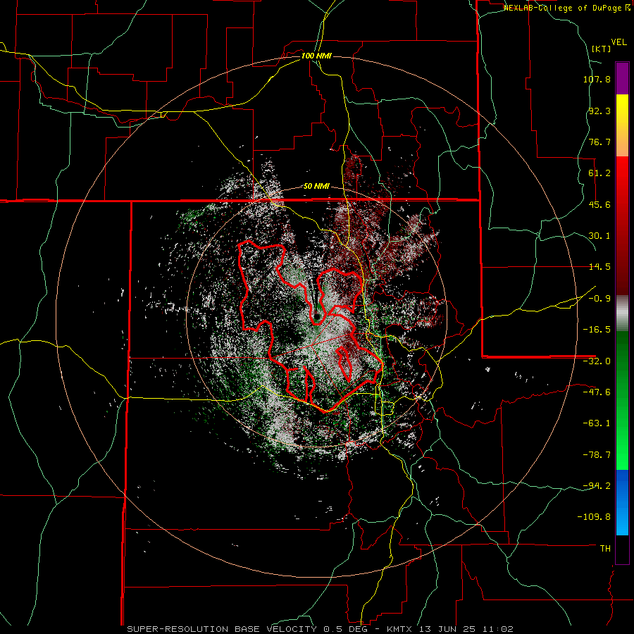The width and height of the screenshot is (634, 634).
Task: Click the VEL legend title
Action: coord(619,42)
